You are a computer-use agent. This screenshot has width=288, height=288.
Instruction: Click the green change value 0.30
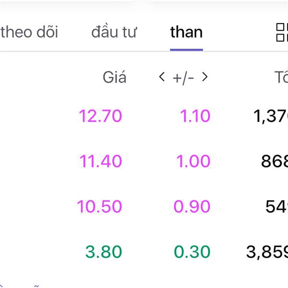point(192,252)
